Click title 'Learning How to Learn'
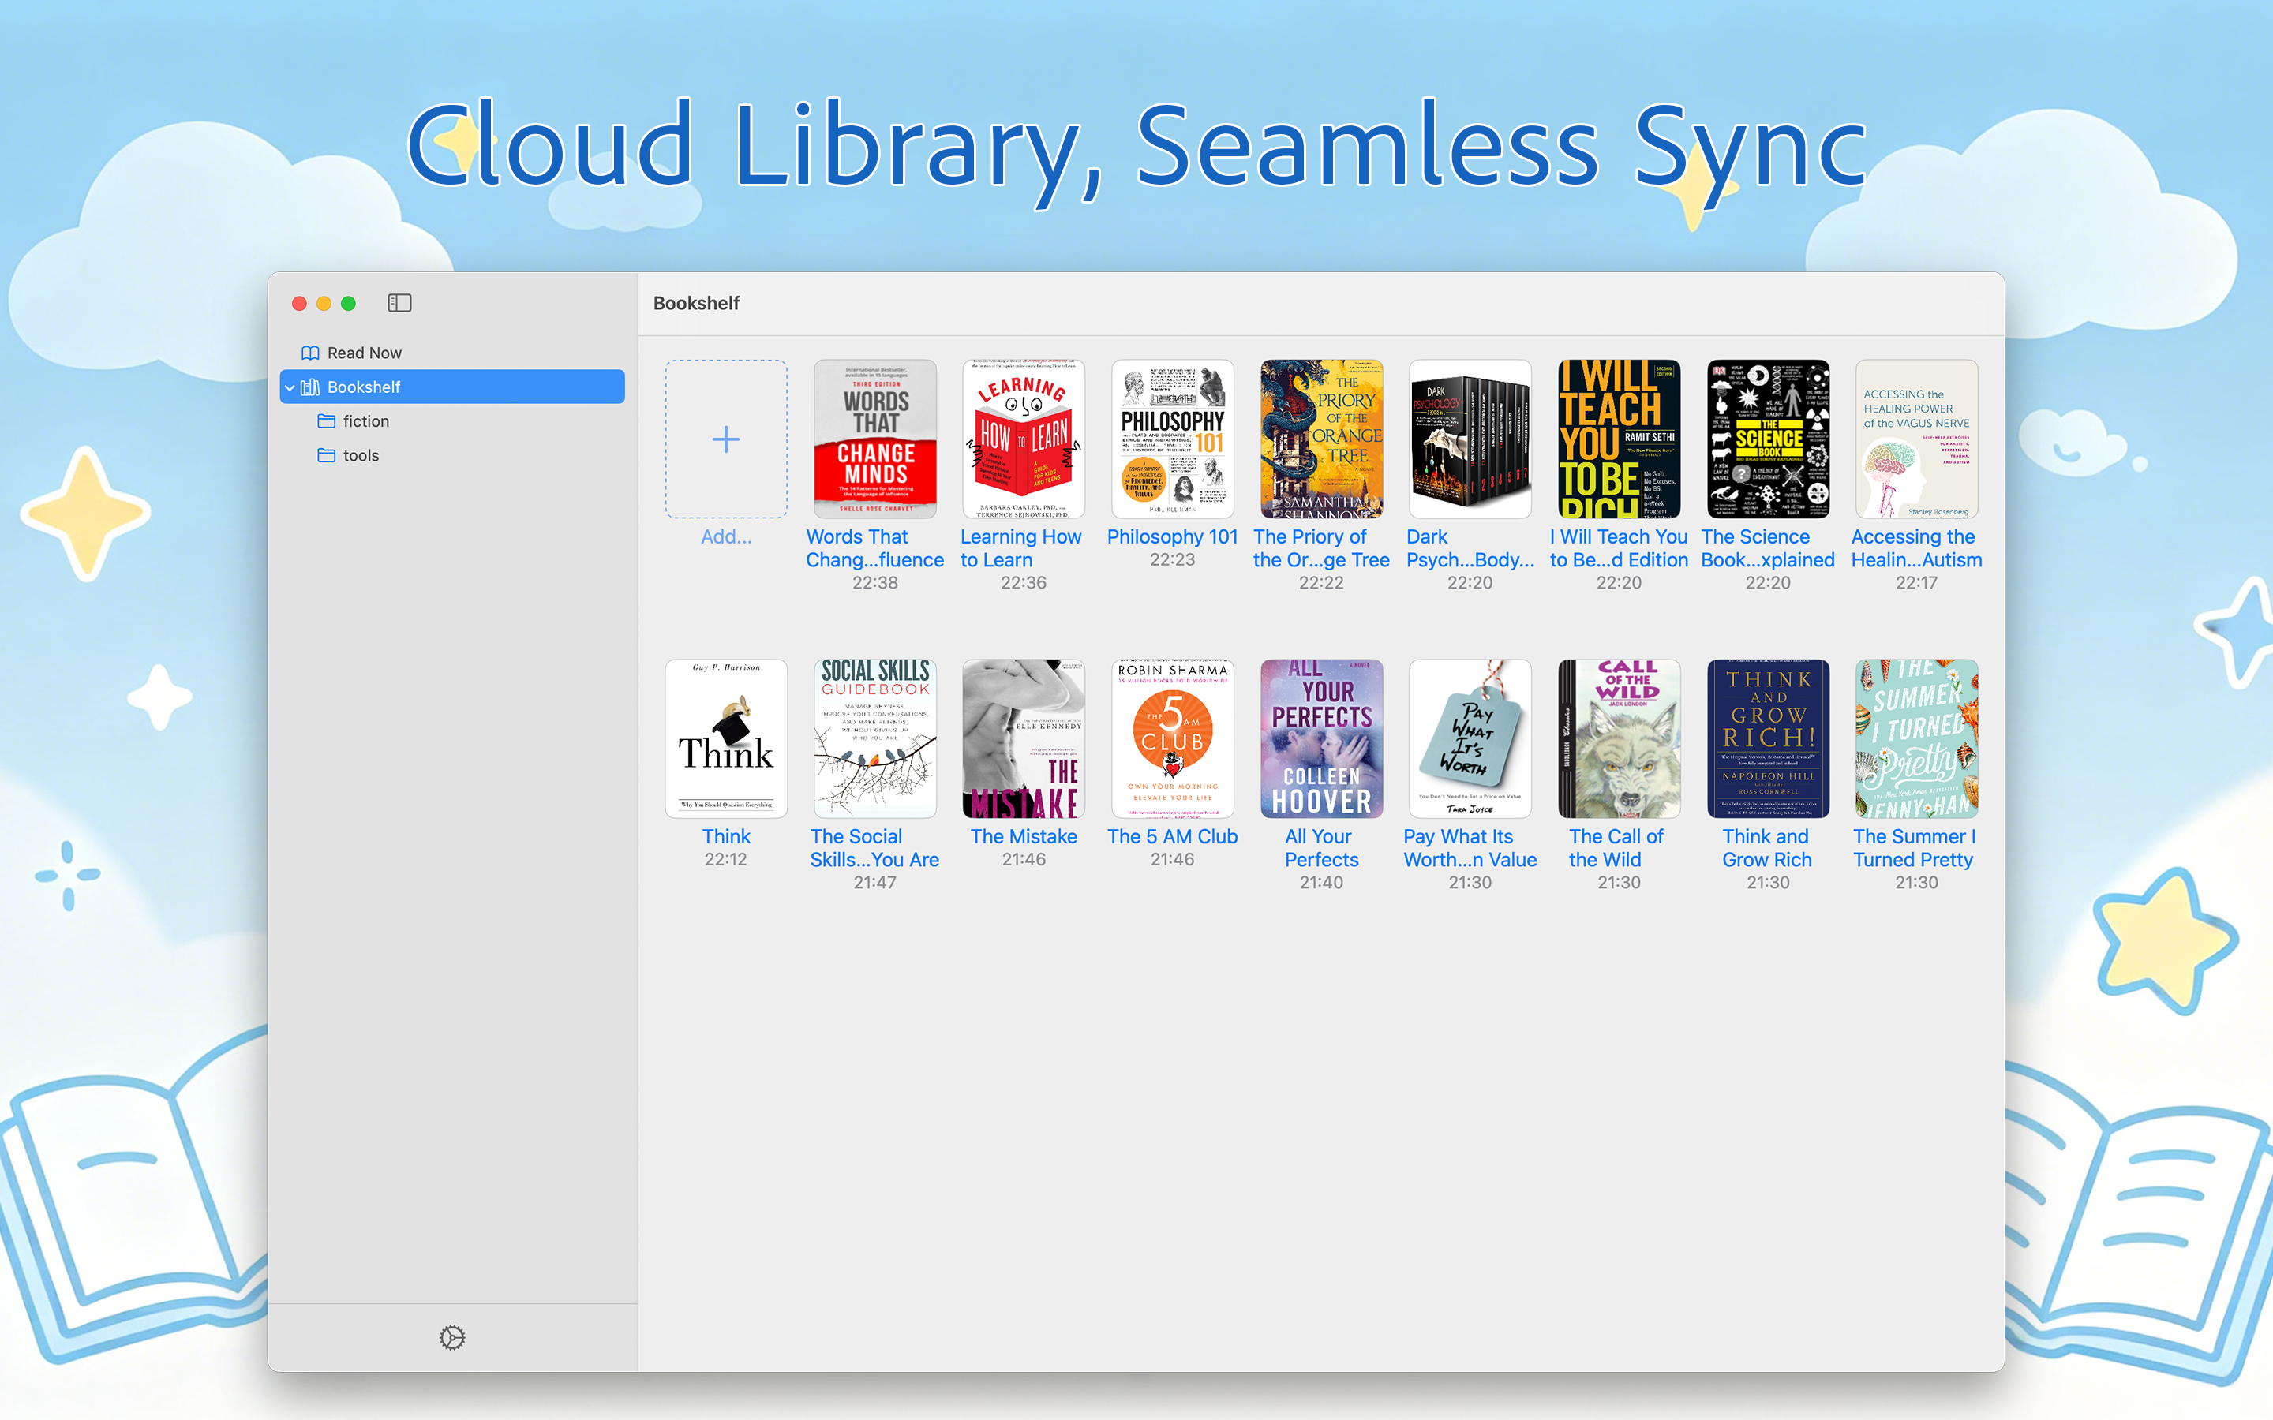 pyautogui.click(x=1021, y=548)
